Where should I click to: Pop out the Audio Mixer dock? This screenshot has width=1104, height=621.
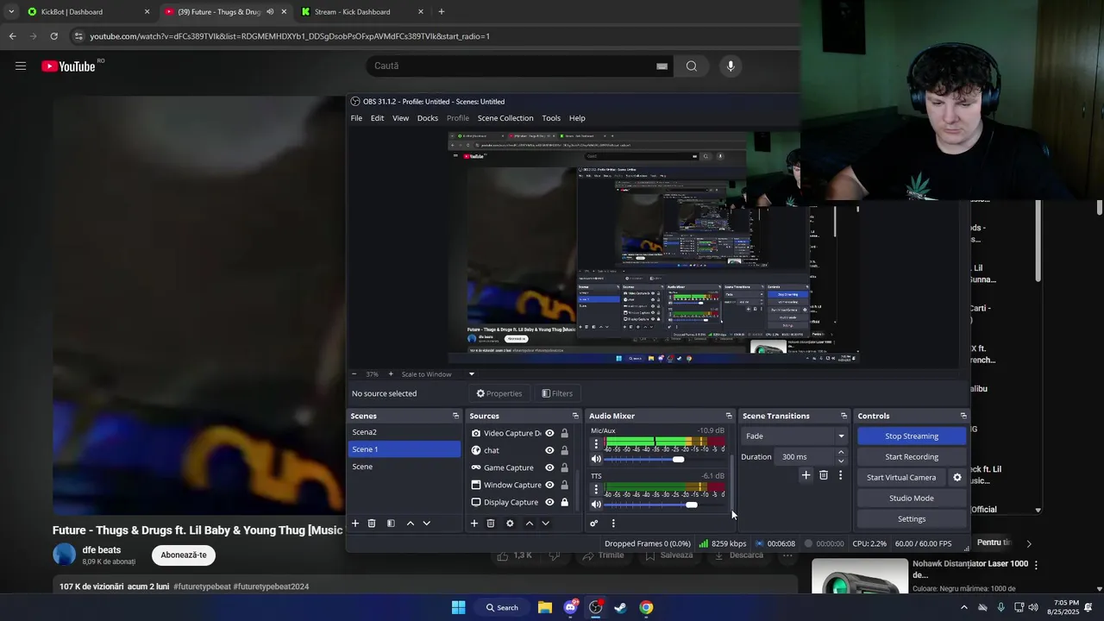click(729, 416)
